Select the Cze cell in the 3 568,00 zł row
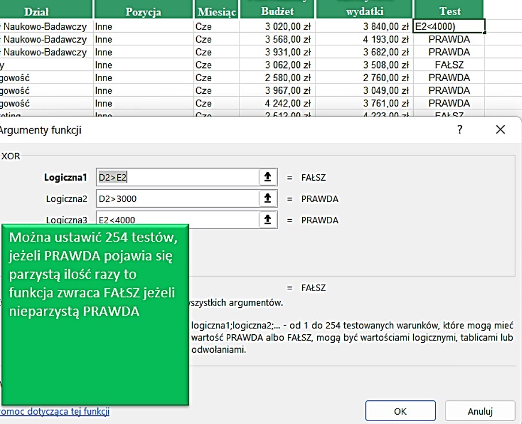Image resolution: width=522 pixels, height=424 pixels. [216, 39]
